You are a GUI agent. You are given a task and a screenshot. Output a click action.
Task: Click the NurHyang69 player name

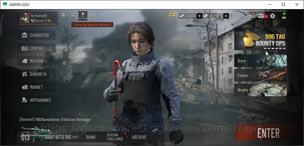[39, 15]
